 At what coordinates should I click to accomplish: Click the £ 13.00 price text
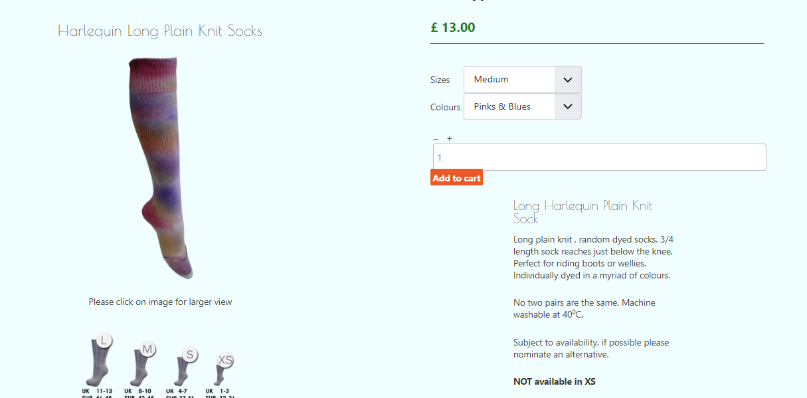pyautogui.click(x=453, y=27)
